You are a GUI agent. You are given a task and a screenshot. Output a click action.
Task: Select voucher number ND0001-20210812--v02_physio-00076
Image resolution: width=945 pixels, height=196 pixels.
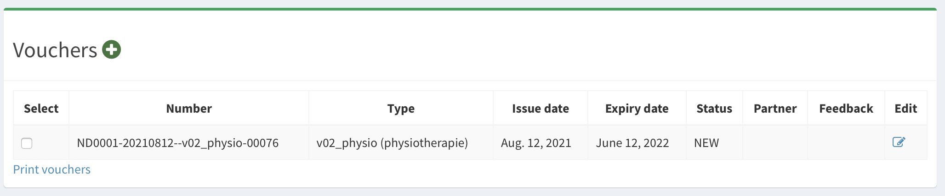[177, 143]
